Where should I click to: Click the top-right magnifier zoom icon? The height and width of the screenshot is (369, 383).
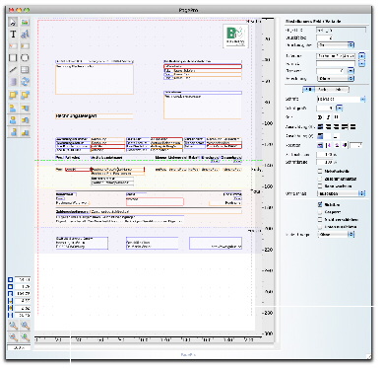pyautogui.click(x=25, y=326)
